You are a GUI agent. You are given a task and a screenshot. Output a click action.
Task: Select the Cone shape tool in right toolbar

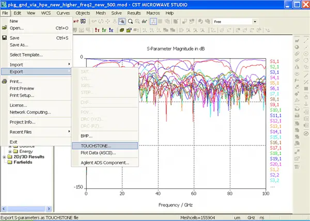(297, 67)
